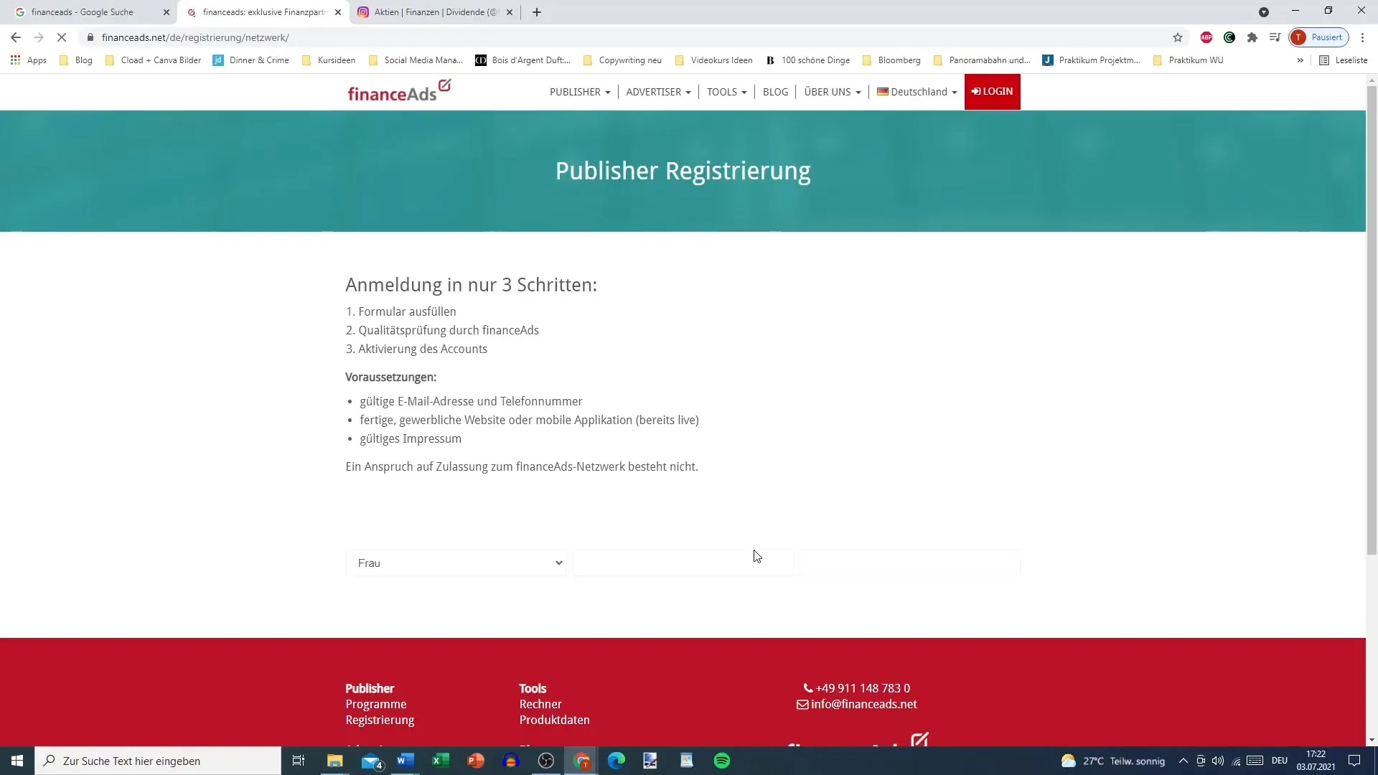Open the tab search dropdown
The width and height of the screenshot is (1378, 775).
1264,12
